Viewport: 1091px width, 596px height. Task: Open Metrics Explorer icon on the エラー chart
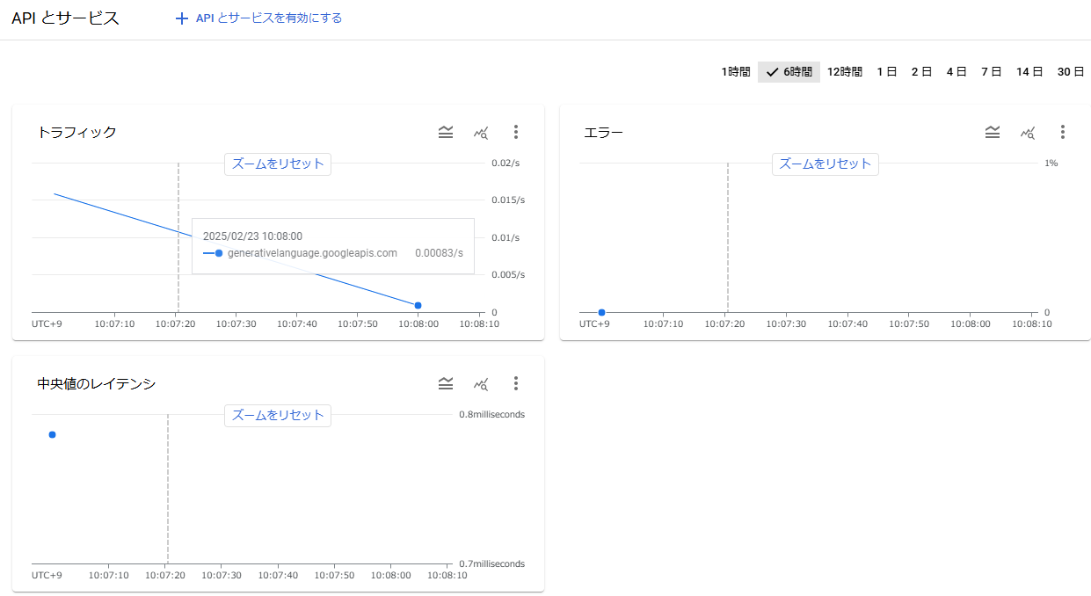(x=1028, y=132)
